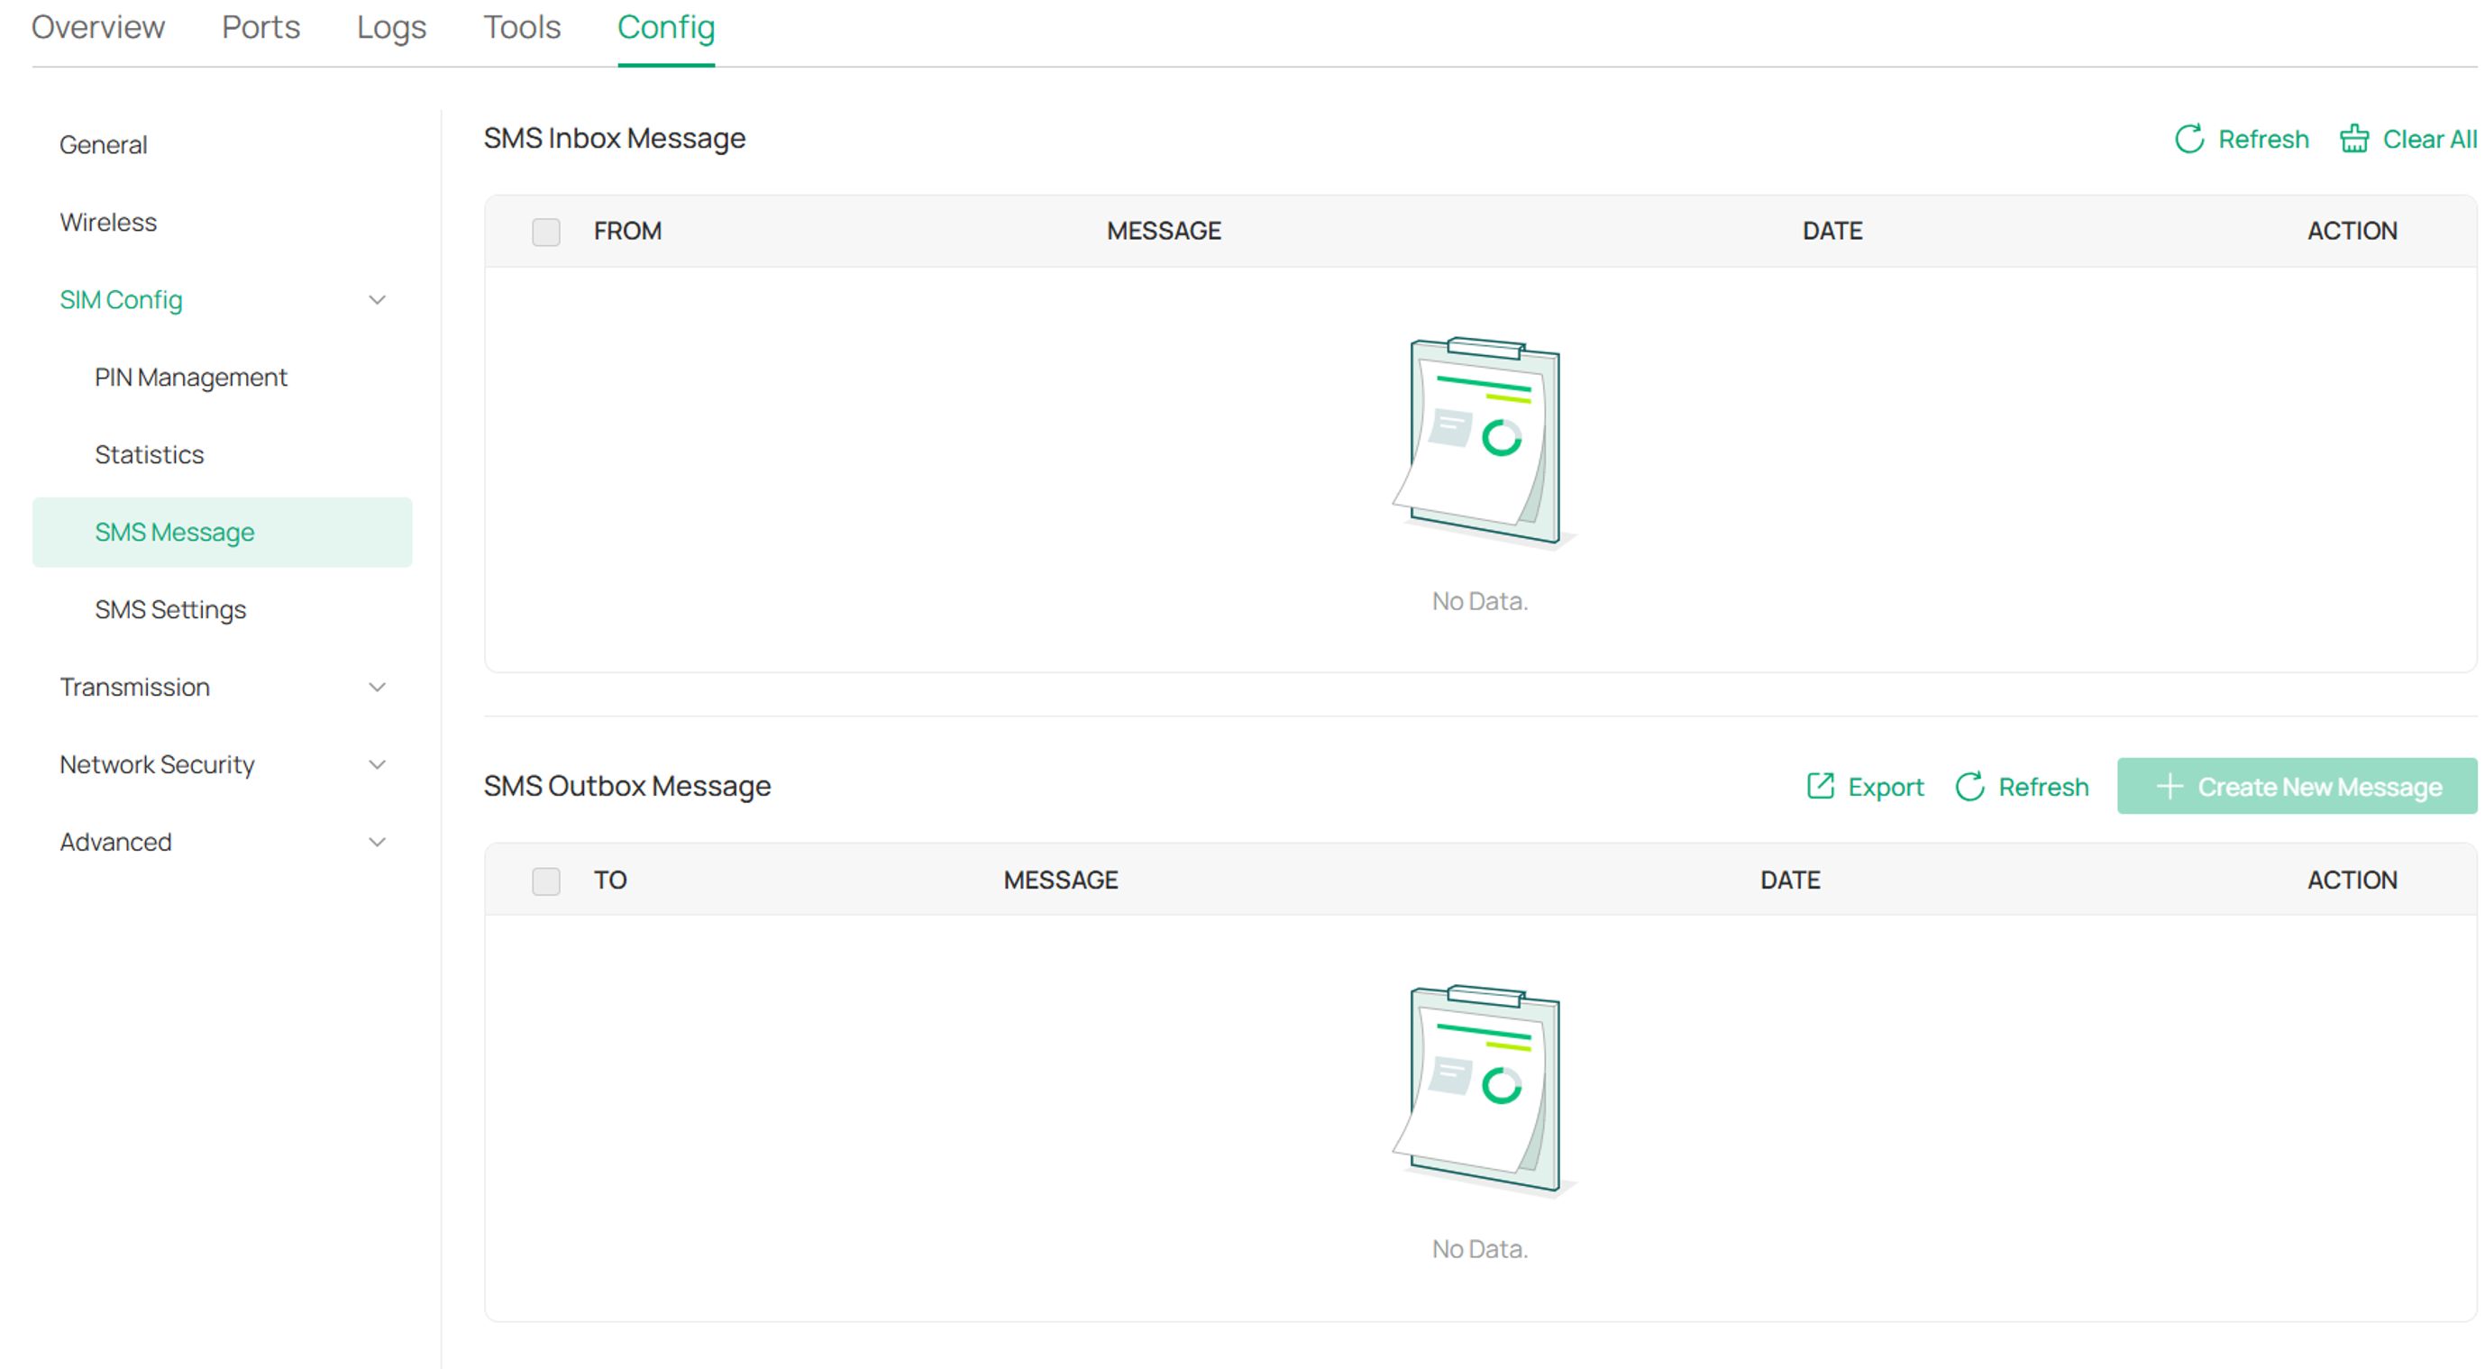
Task: Click the plus icon on Create New Message
Action: point(2169,786)
